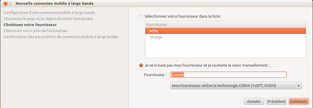Select manual provider entry radio button
This screenshot has height=108, width=313.
point(141,65)
